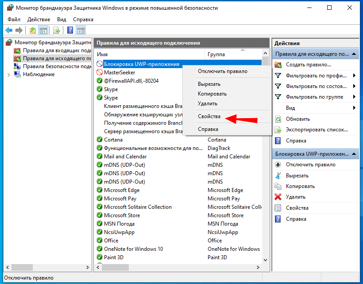Select Правила для входящих подключений tree item
Viewport: 363px width, 284px height.
(x=57, y=50)
